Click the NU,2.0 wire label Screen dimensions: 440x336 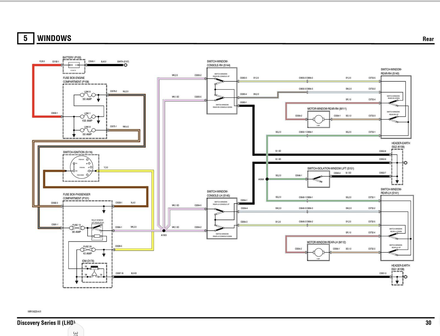point(125,91)
